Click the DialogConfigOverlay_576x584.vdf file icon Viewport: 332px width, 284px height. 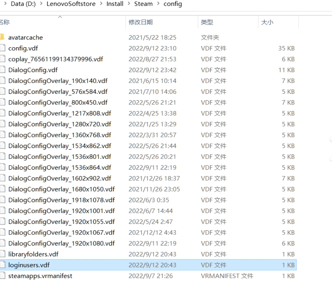pyautogui.click(x=2, y=92)
